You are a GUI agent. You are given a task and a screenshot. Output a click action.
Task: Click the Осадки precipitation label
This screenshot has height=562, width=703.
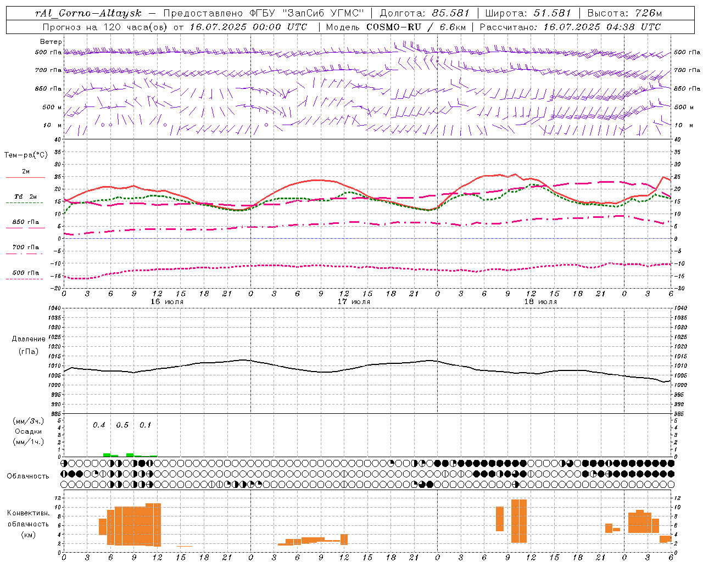click(x=29, y=431)
